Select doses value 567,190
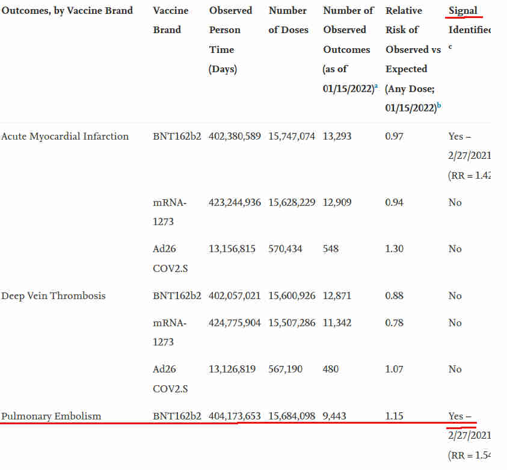The width and height of the screenshot is (507, 470). pyautogui.click(x=285, y=369)
